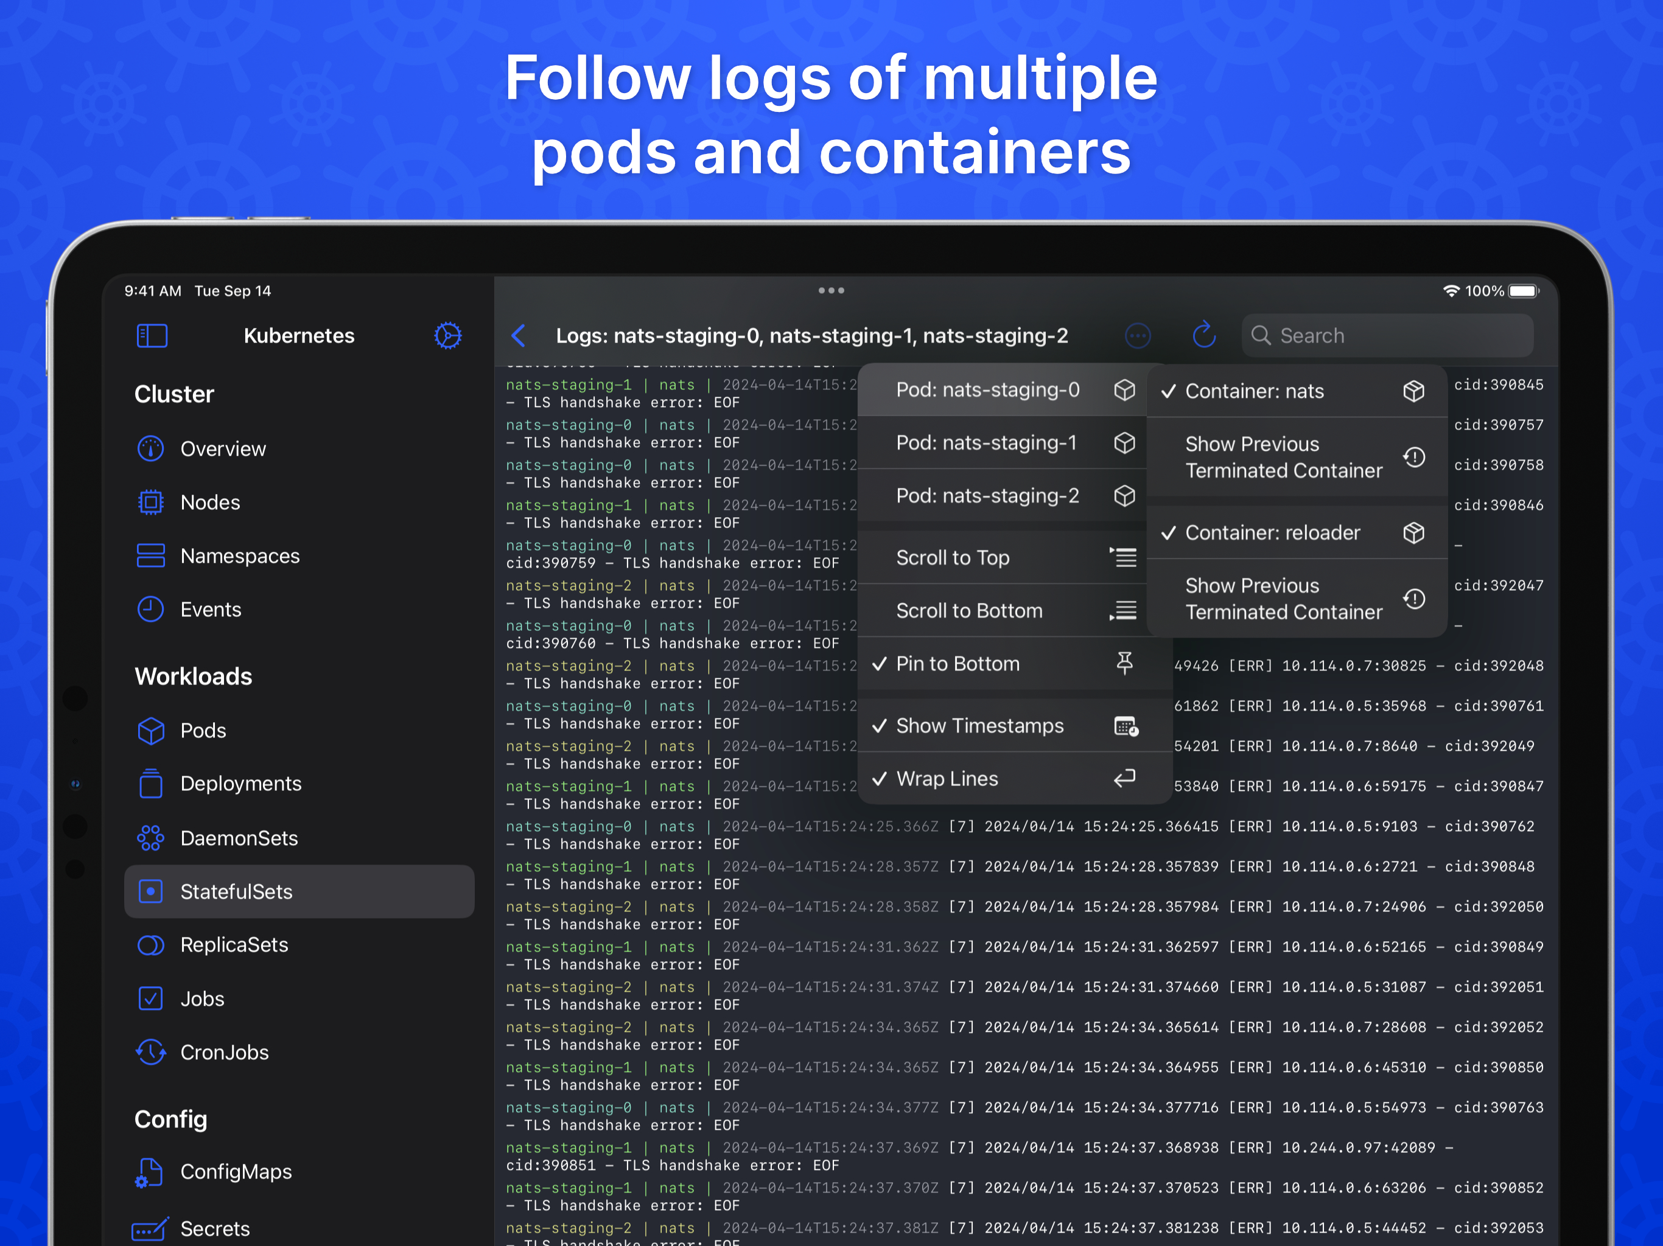Click the cube icon beside Container: nats
This screenshot has width=1663, height=1246.
pos(1413,391)
